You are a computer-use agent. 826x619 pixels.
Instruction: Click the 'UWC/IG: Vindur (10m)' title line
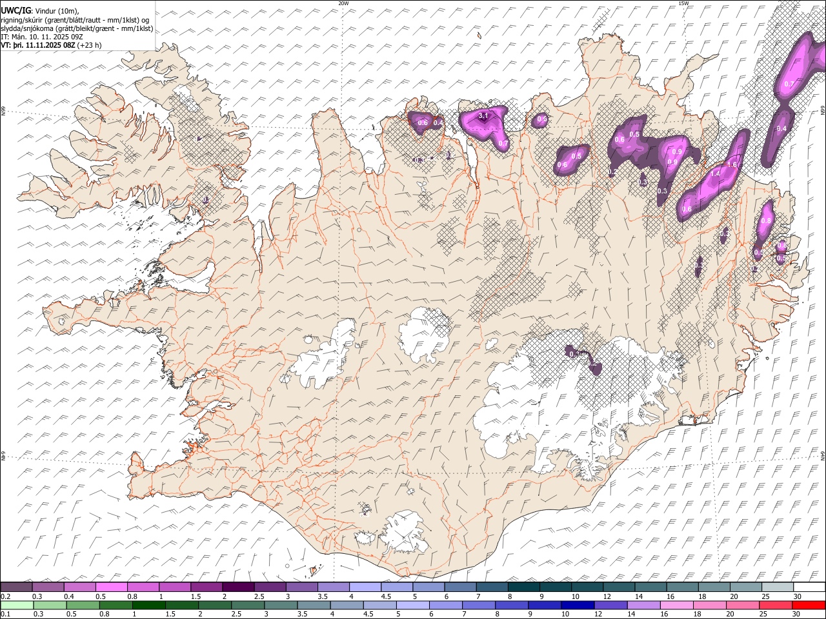[x=40, y=11]
